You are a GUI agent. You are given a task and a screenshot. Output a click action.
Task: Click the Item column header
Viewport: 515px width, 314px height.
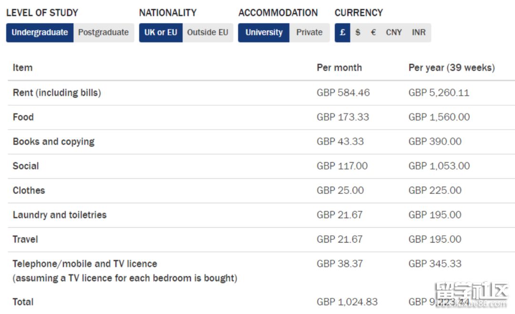click(23, 68)
